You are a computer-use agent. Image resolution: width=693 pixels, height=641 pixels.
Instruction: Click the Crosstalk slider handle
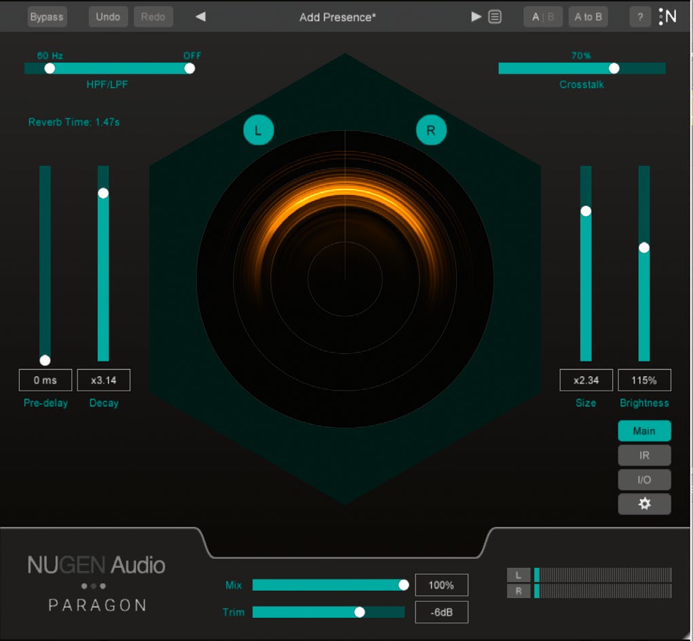click(x=614, y=69)
